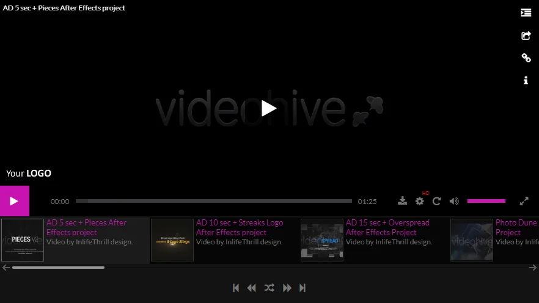Viewport: 539px width, 303px height.
Task: Play video with center play button
Action: point(269,108)
